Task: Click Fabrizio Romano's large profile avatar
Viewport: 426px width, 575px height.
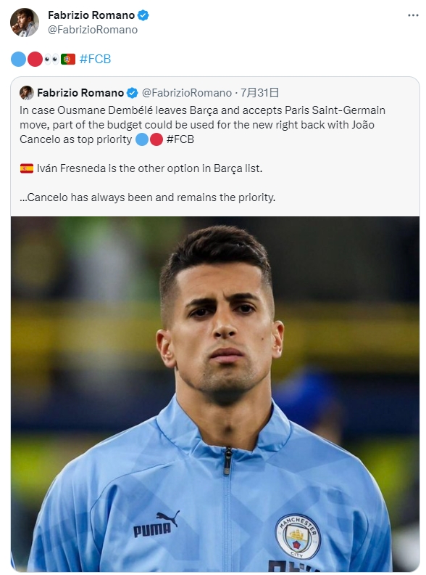Action: point(25,23)
